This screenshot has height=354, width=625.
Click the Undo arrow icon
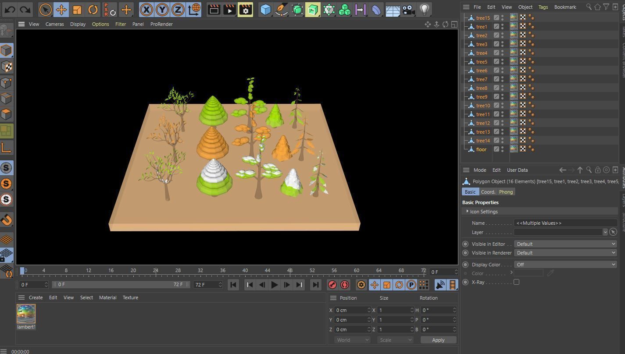[x=10, y=9]
